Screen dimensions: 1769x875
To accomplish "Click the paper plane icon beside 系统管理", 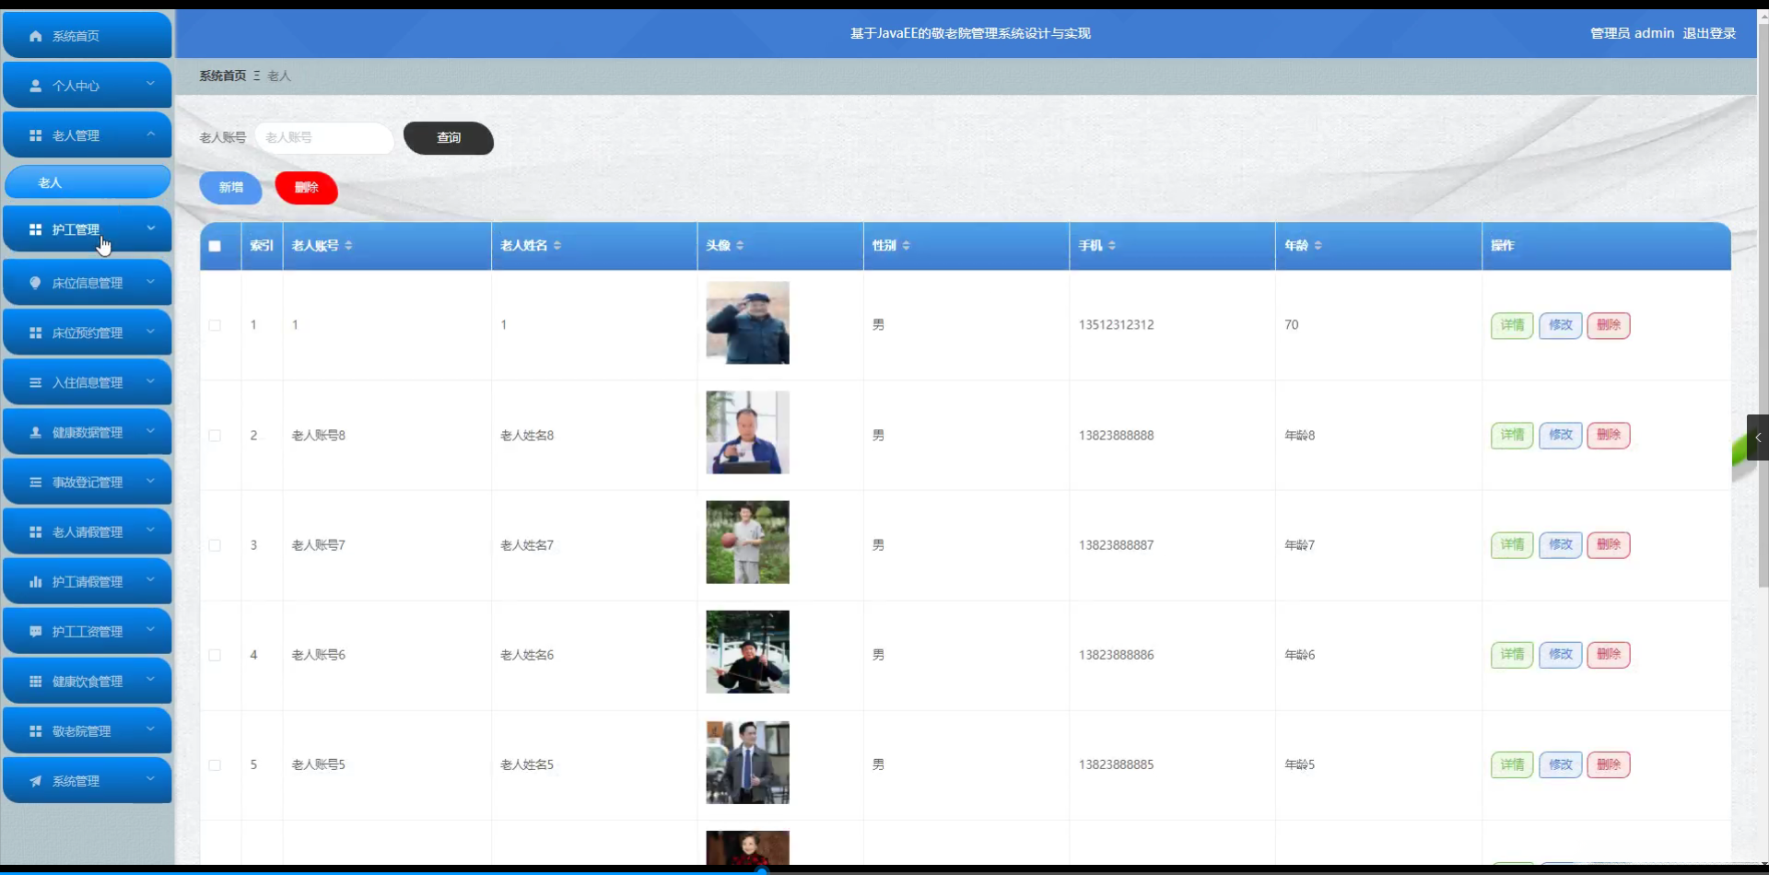I will tap(35, 781).
